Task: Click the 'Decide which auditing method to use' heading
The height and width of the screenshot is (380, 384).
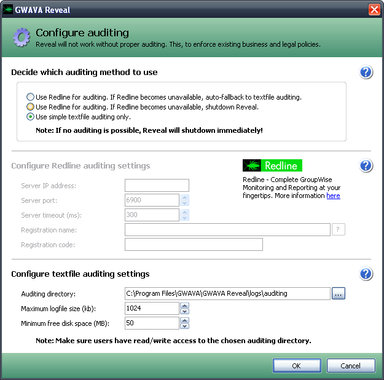Action: (84, 73)
